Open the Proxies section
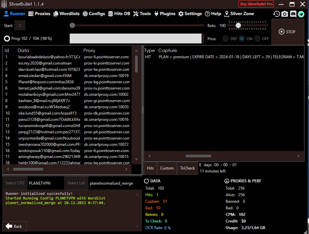The width and height of the screenshot is (309, 234). (39, 14)
